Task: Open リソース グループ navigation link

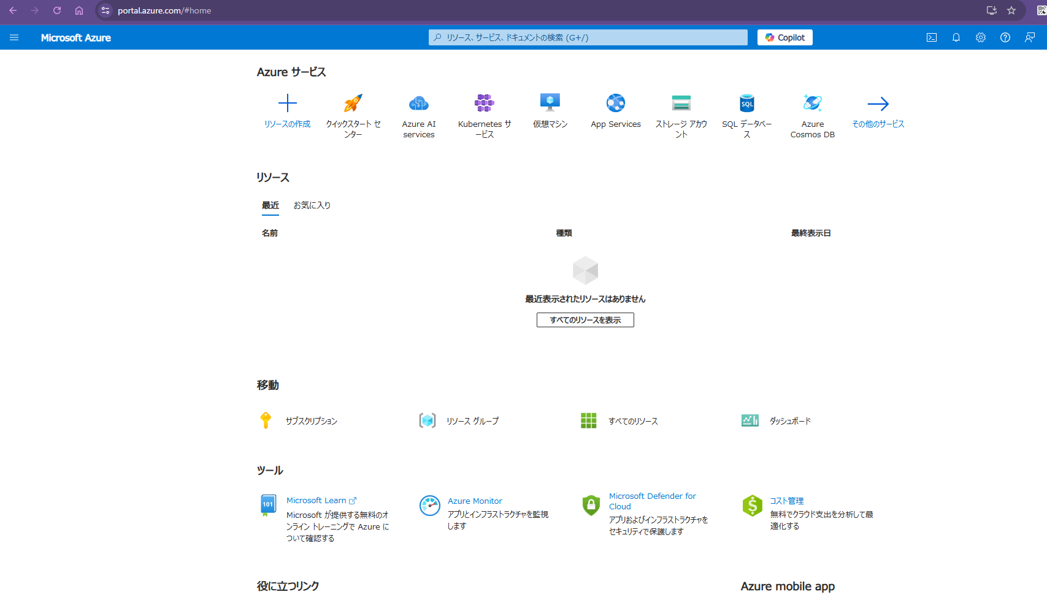Action: [473, 421]
